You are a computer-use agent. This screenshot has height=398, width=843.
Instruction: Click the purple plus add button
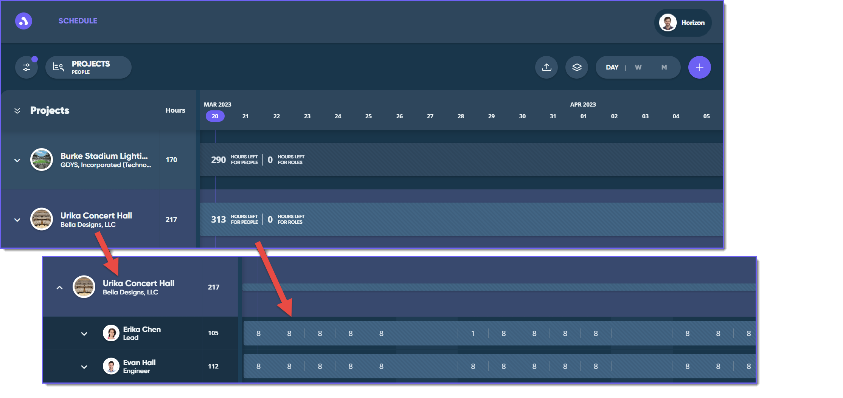699,67
